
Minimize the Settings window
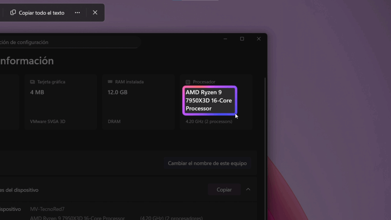click(x=225, y=39)
